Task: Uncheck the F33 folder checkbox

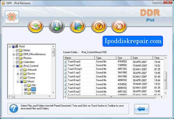Action: (x=26, y=89)
